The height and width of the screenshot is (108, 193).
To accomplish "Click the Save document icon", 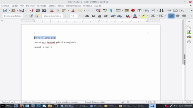I will (21, 10).
